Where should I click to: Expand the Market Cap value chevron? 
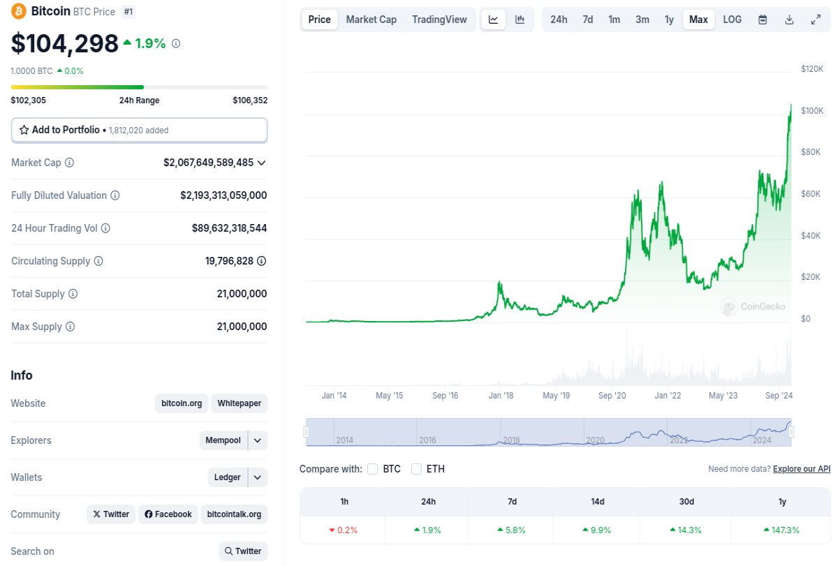coord(262,163)
